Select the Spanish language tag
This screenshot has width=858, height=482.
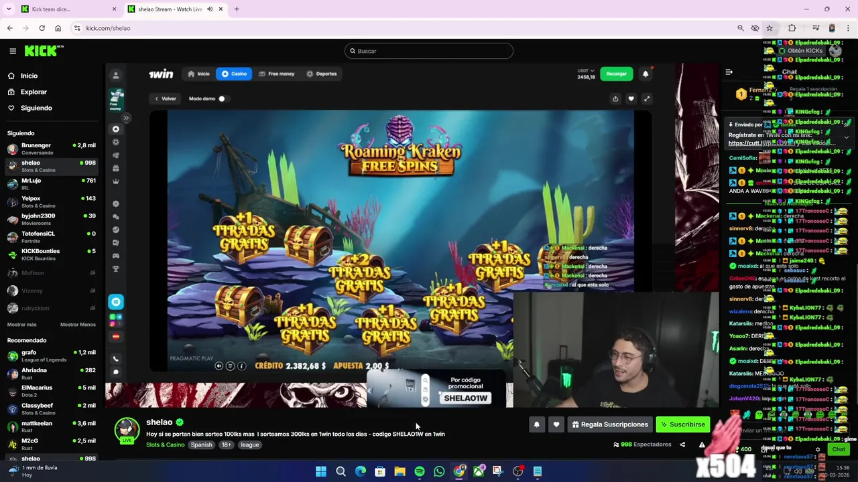tap(201, 445)
